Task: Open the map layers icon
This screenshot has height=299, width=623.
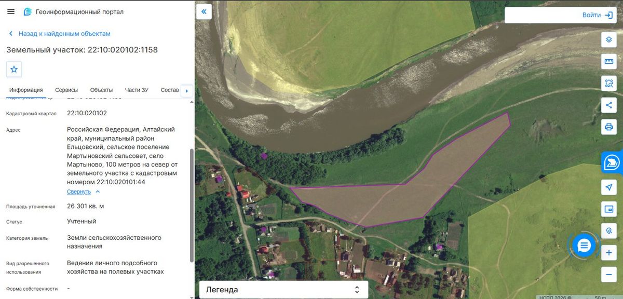Action: [x=609, y=40]
